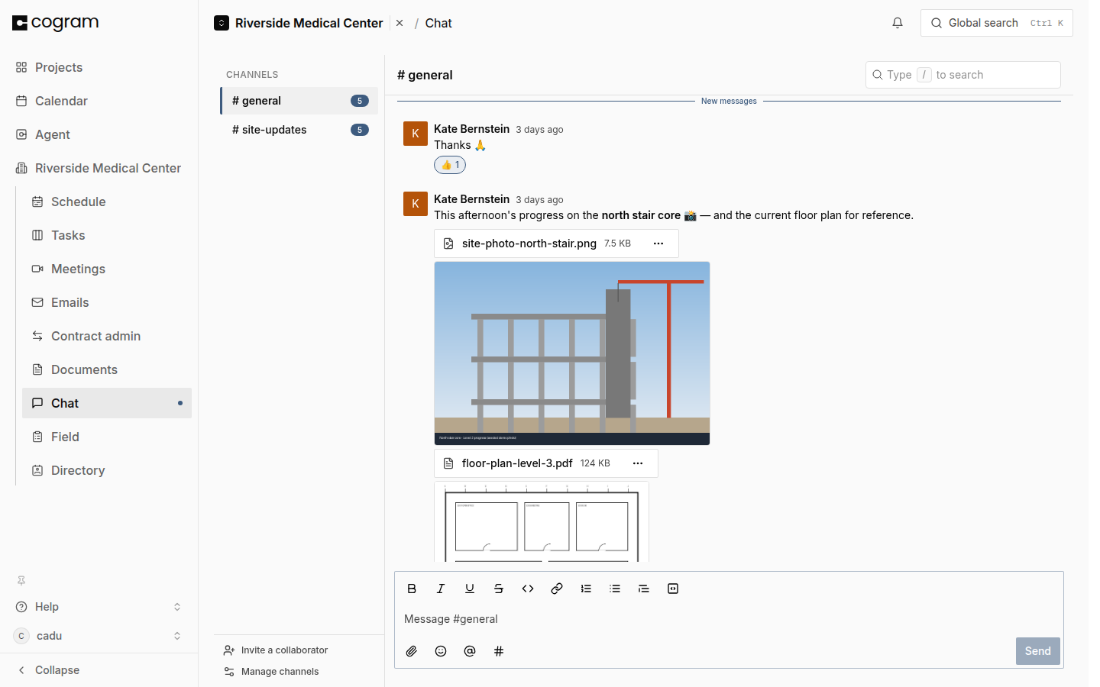Screen dimensions: 1100x687
Task: Invite a collaborator
Action: (276, 650)
